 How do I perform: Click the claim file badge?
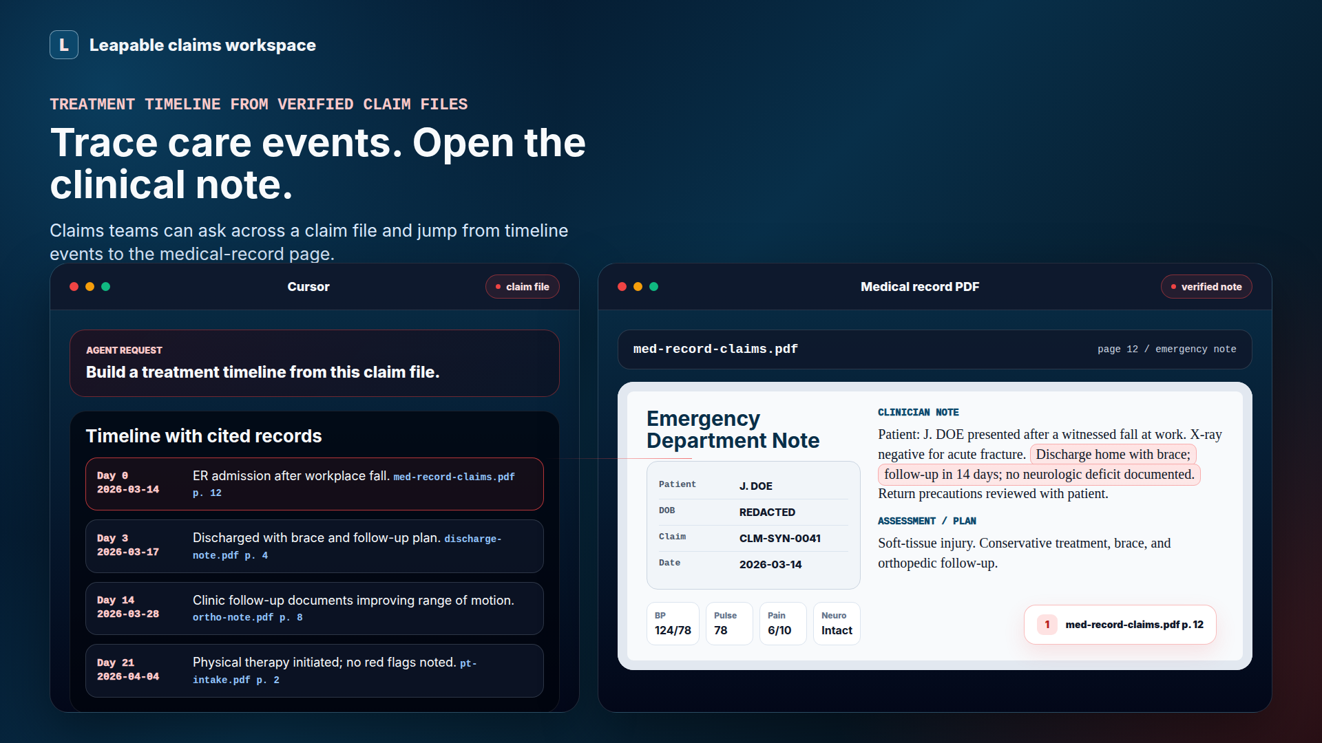[522, 287]
